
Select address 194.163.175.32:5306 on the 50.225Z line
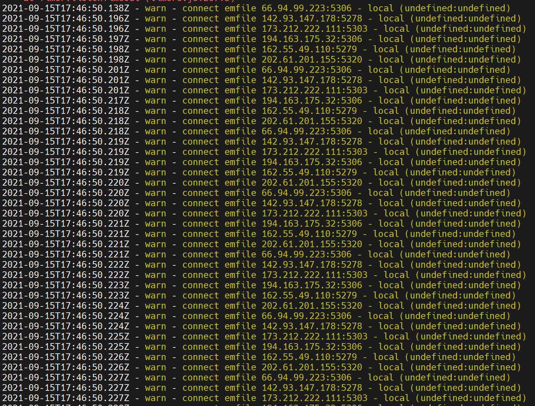(312, 347)
